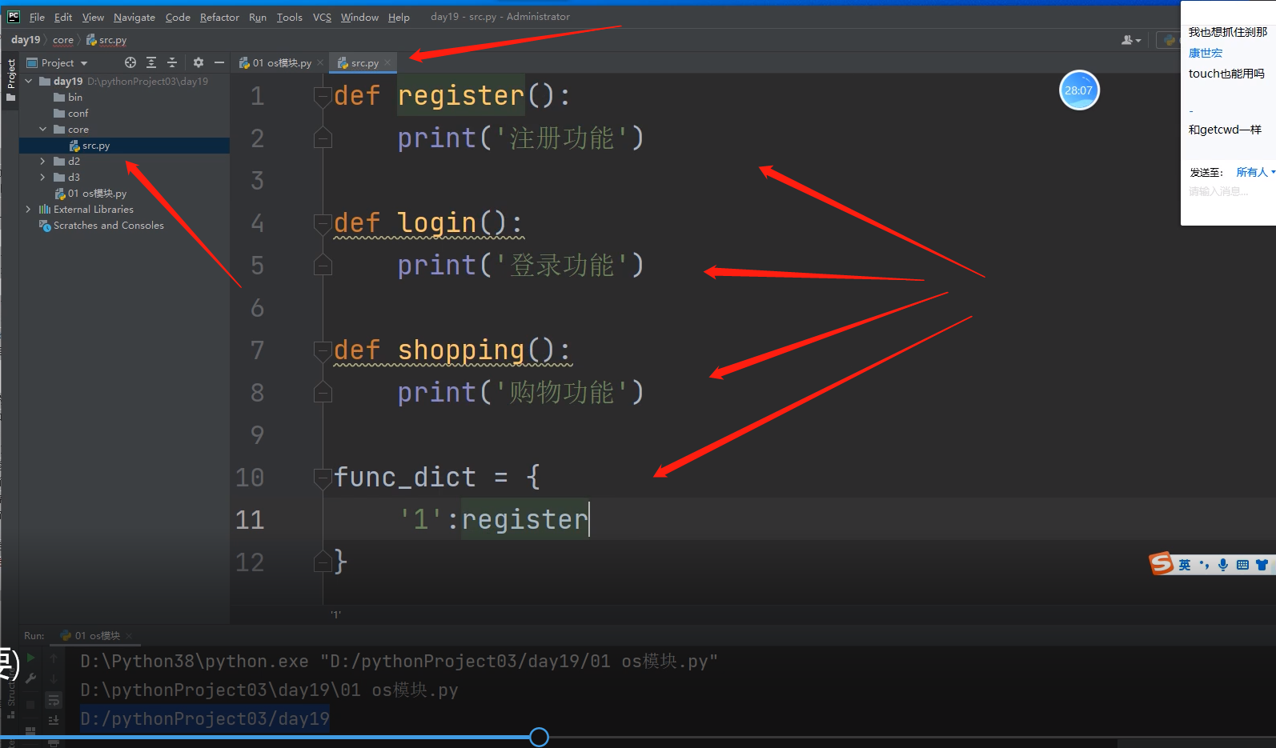The image size is (1276, 748).
Task: Open the Navigate menu
Action: (x=134, y=17)
